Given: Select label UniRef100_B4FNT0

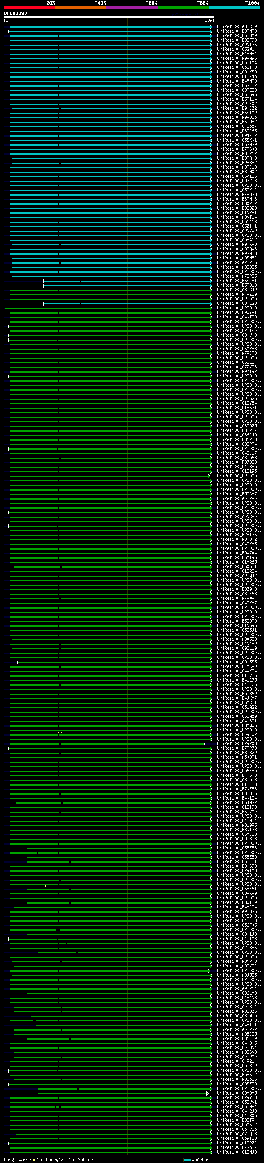Looking at the screenshot, I should point(236,81).
